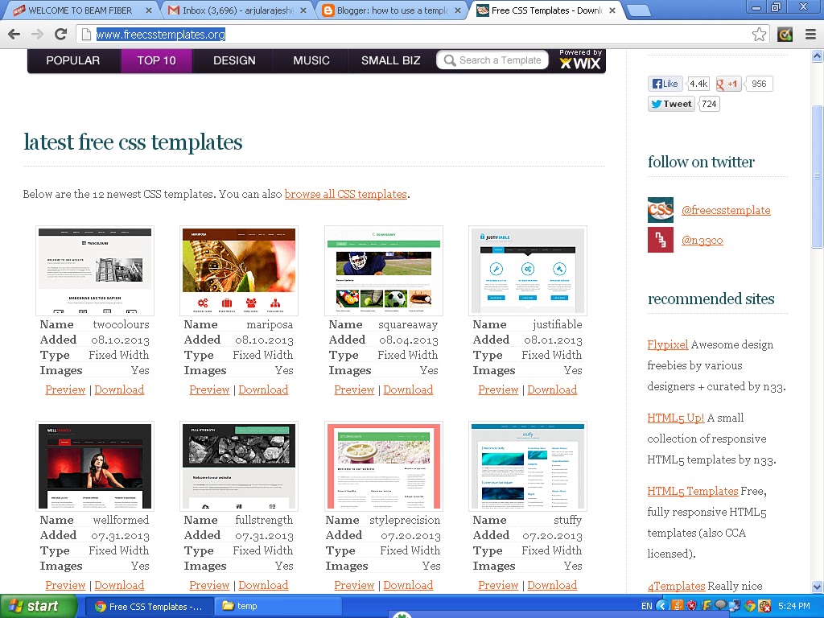Click the CSS icon beside @freecsstemplate

[660, 209]
